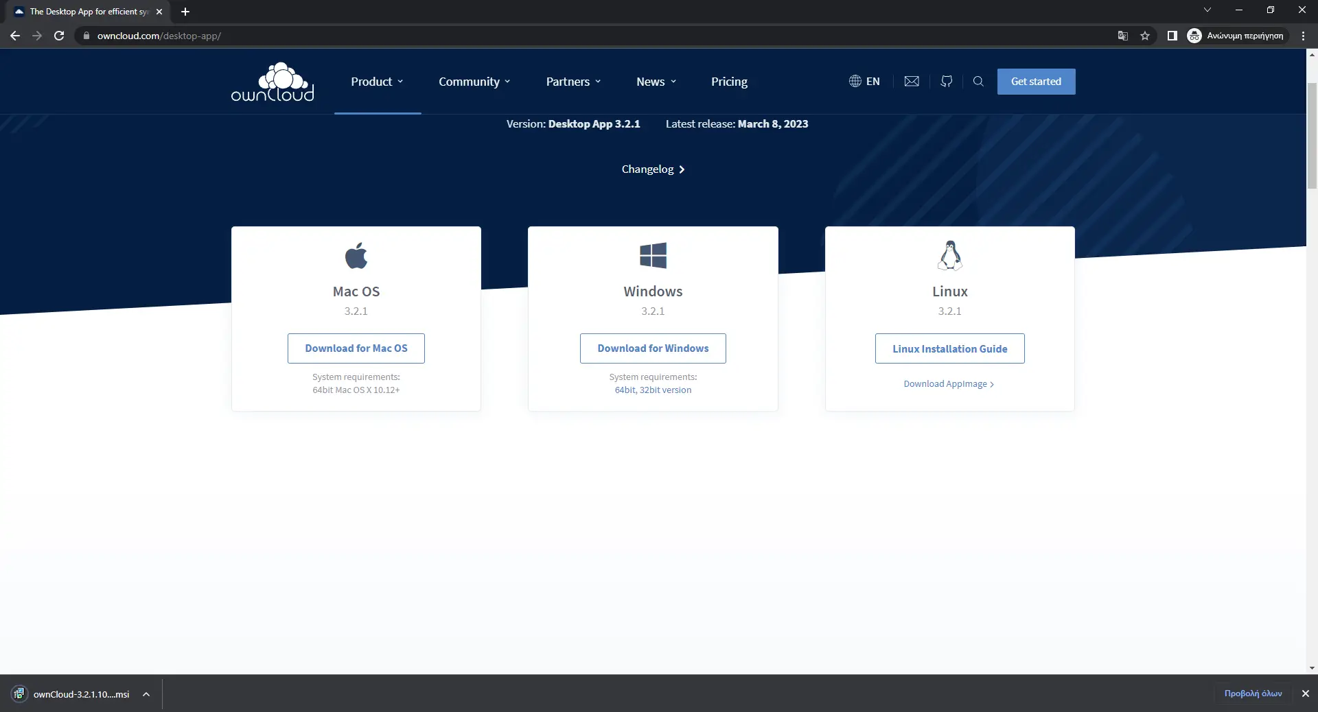
Task: Open the EN language selector
Action: pyautogui.click(x=864, y=82)
